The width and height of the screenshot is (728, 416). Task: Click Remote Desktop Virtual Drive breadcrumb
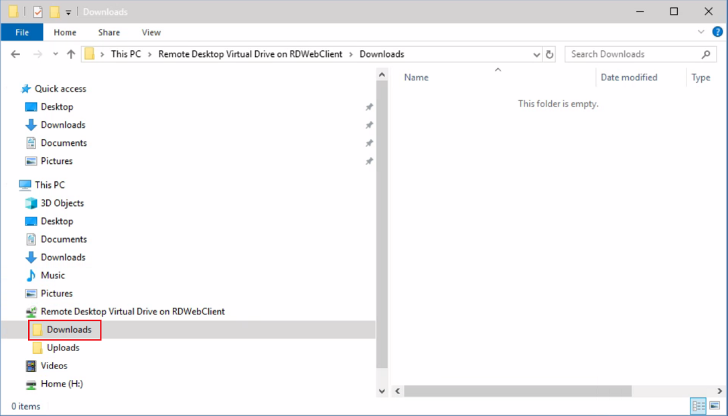point(250,54)
